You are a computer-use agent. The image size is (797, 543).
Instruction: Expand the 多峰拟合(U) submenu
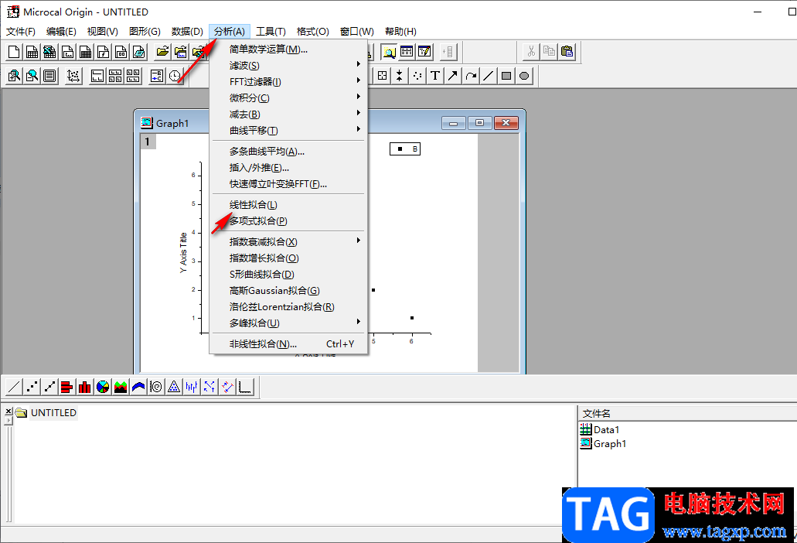tap(288, 323)
